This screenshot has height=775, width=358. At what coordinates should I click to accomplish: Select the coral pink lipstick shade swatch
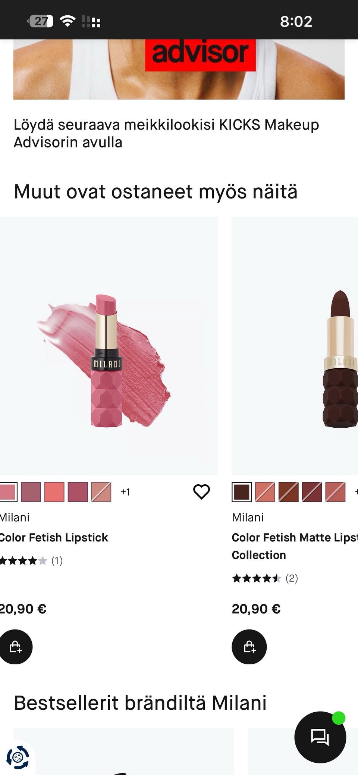pos(54,492)
